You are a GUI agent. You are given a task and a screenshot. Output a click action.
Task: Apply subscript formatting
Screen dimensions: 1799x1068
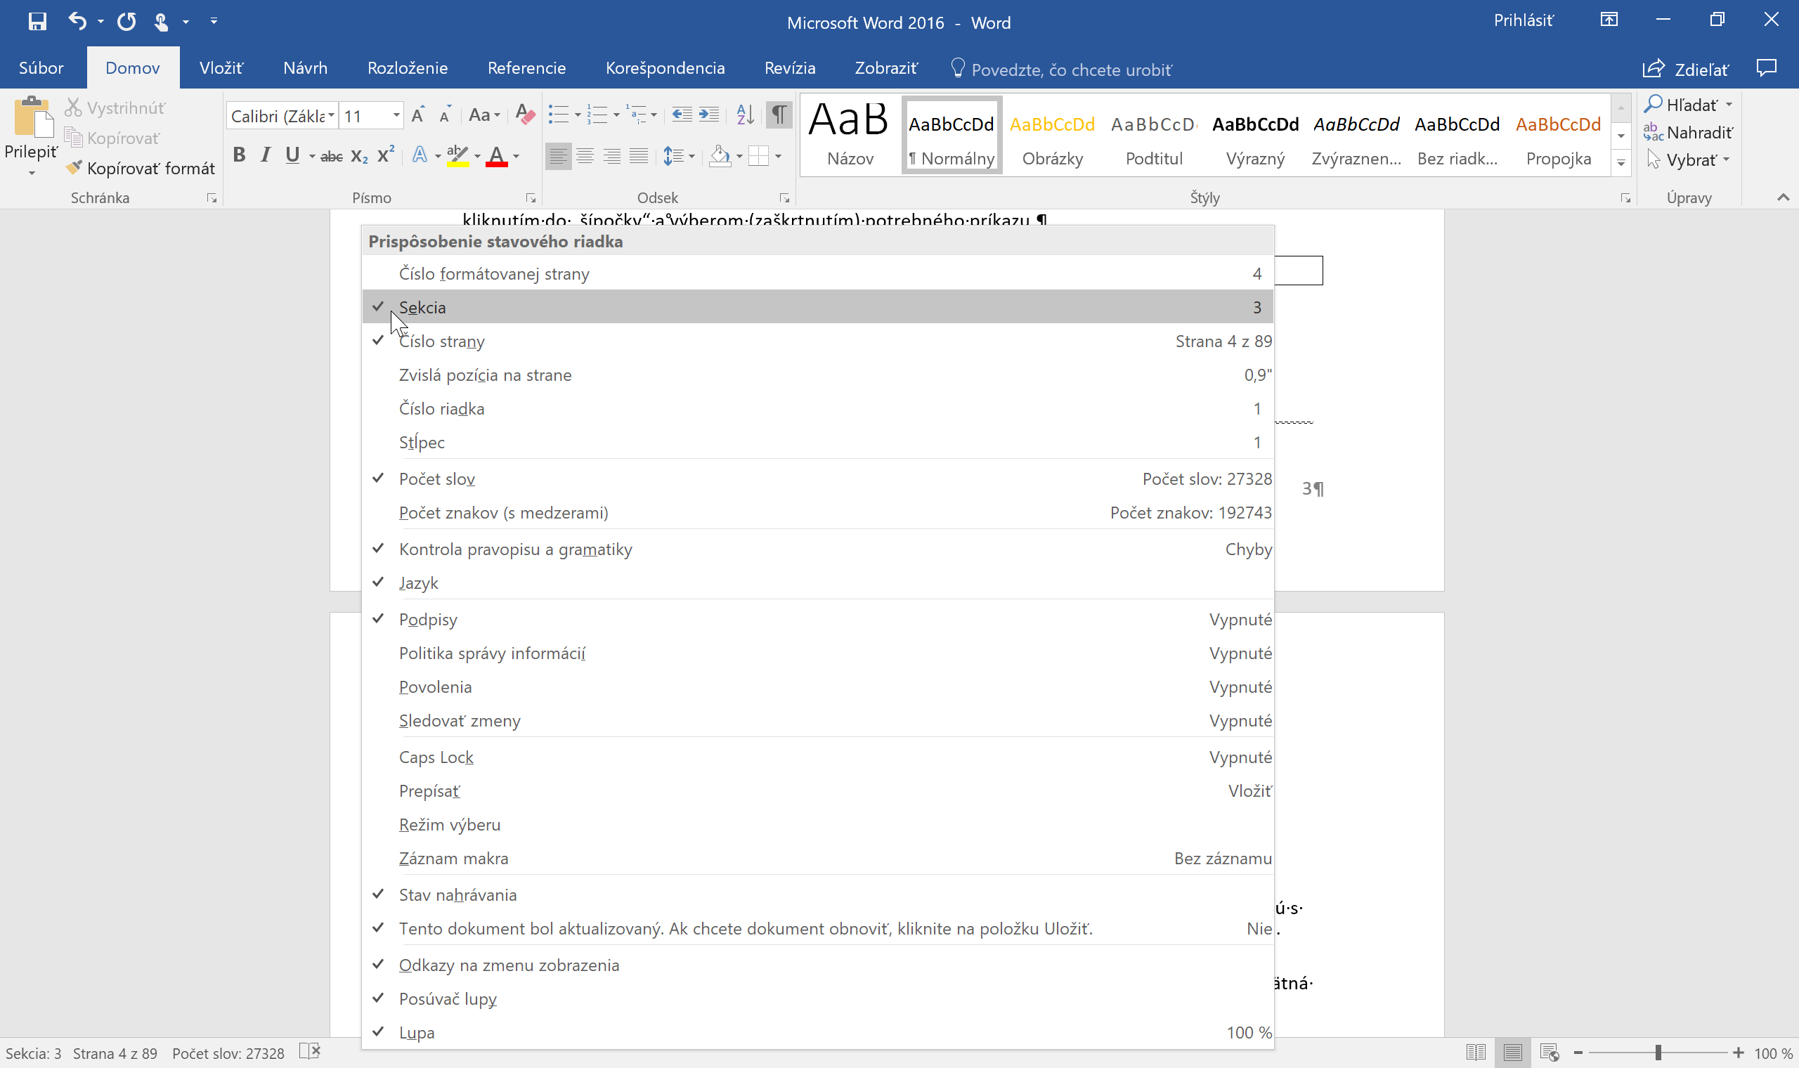[359, 156]
